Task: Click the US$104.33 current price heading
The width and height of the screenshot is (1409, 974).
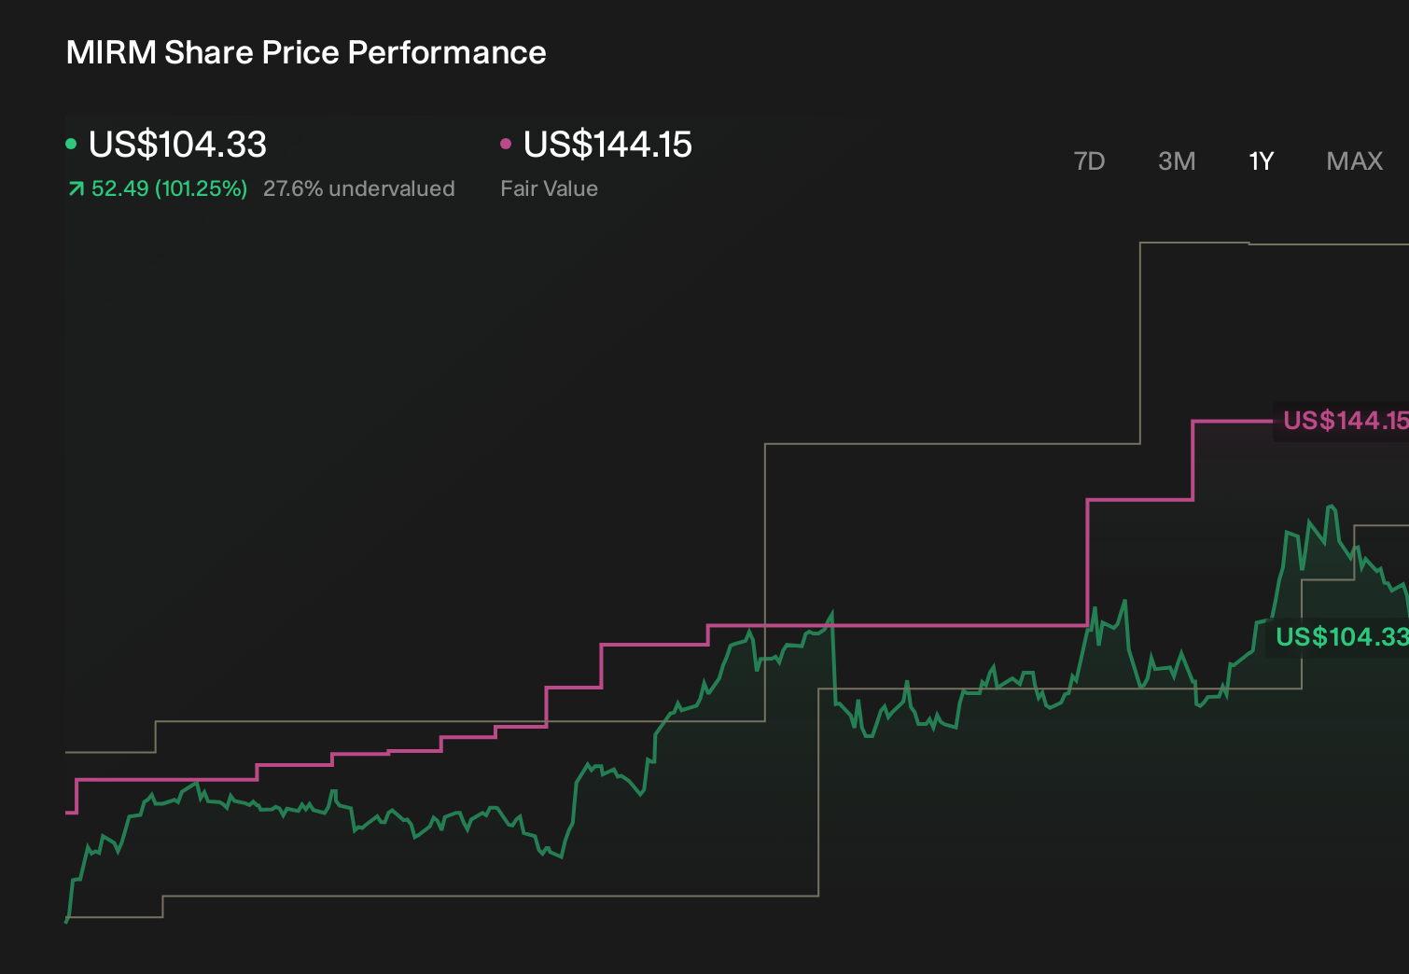Action: tap(177, 145)
